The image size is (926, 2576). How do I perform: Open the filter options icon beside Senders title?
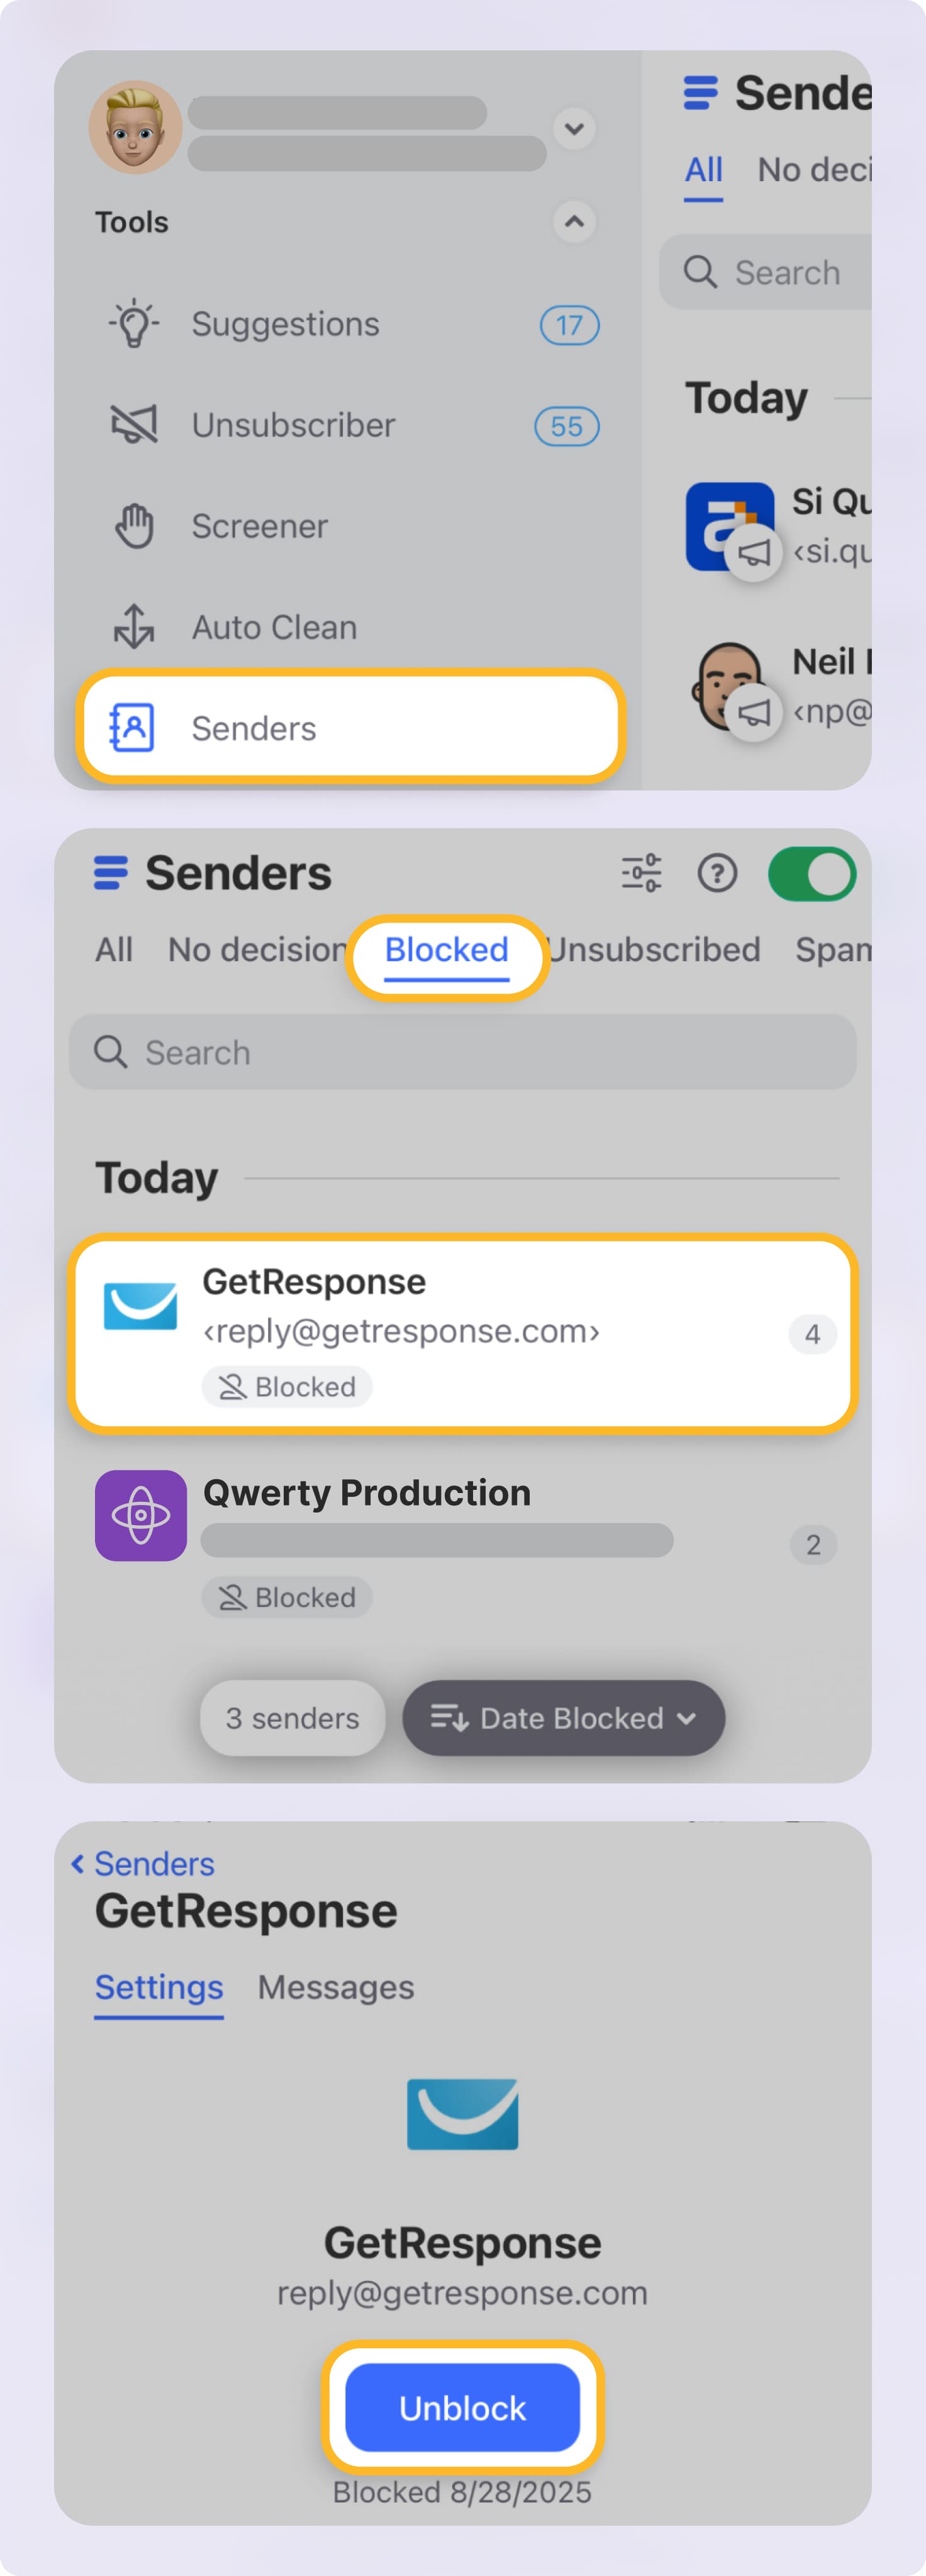[641, 873]
